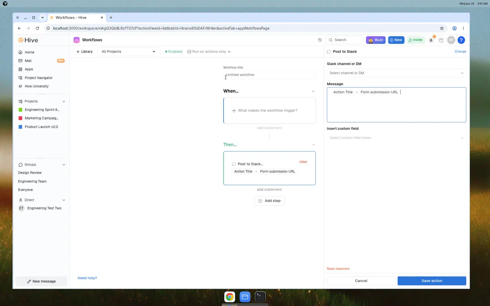Open Select channel or DM dropdown
This screenshot has height=306, width=490.
[x=397, y=73]
